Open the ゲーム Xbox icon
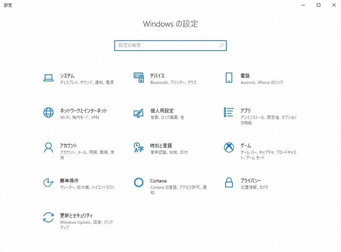This screenshot has height=252, width=341. click(x=229, y=147)
